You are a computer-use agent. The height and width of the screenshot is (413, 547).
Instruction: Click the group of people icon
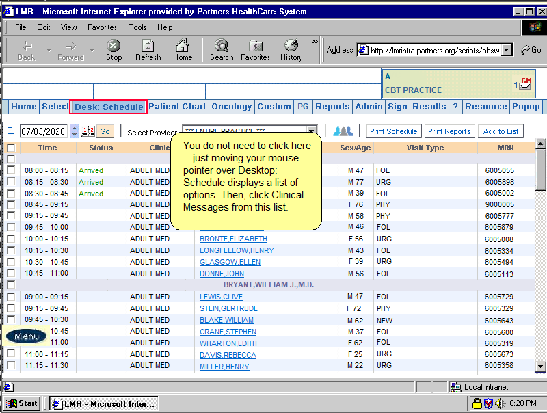click(343, 131)
